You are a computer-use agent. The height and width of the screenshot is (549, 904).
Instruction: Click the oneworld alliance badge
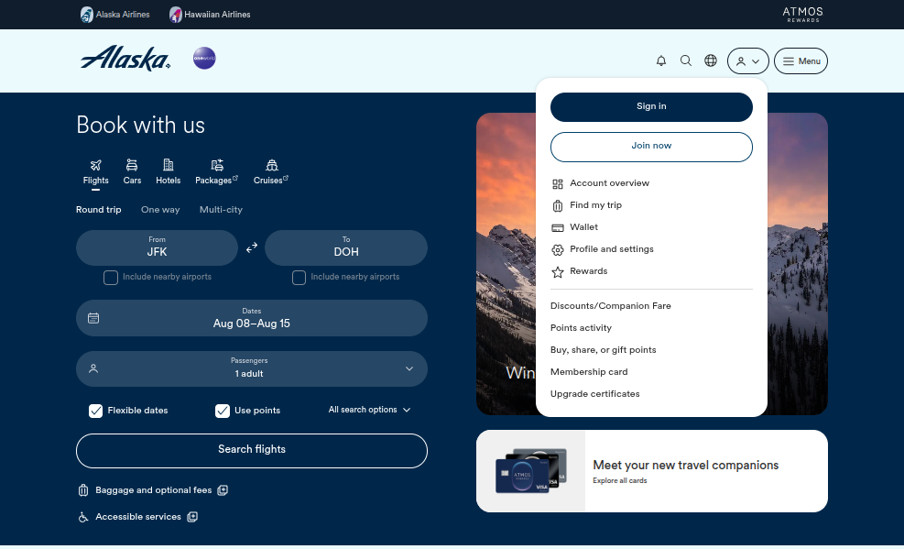pyautogui.click(x=204, y=59)
